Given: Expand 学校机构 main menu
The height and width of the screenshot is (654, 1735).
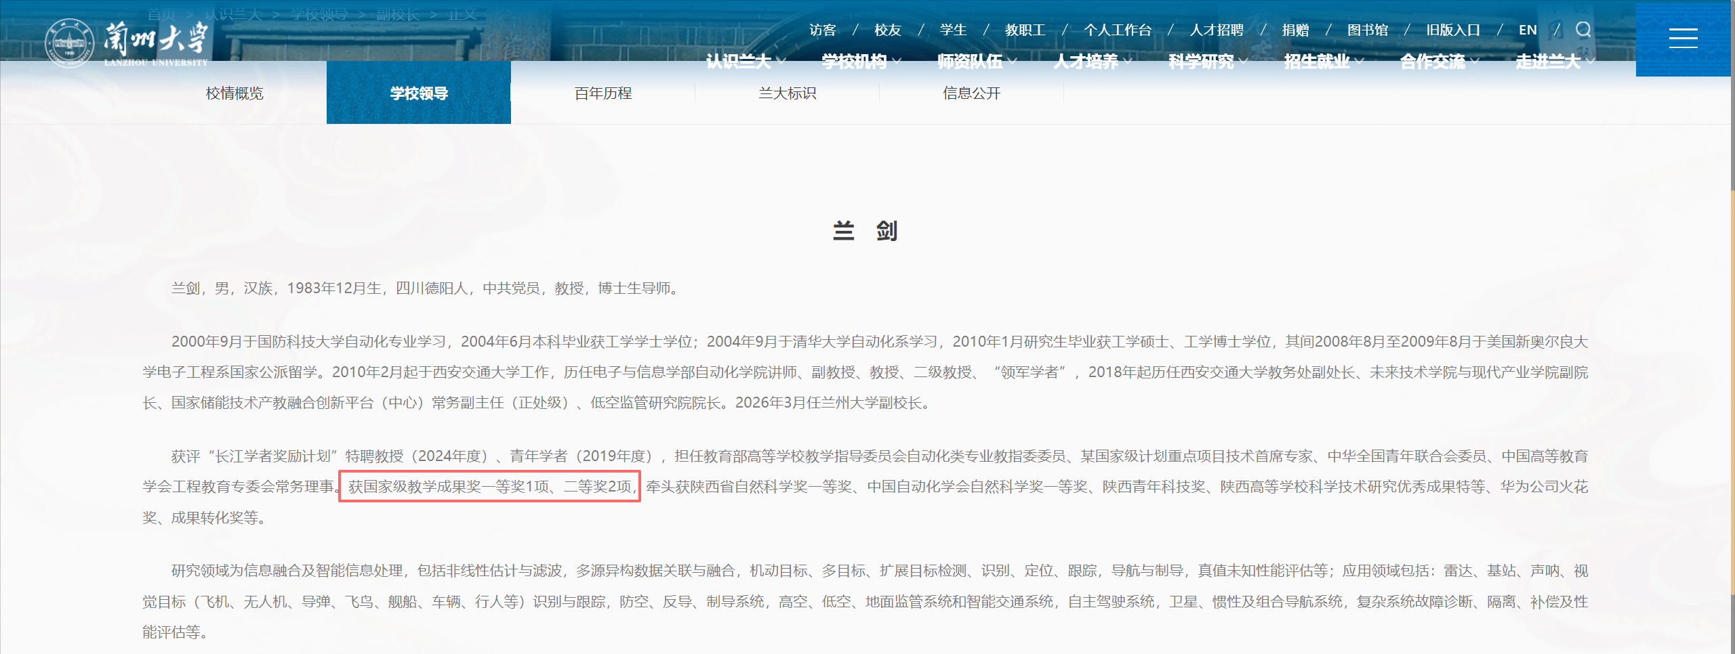Looking at the screenshot, I should (x=861, y=62).
